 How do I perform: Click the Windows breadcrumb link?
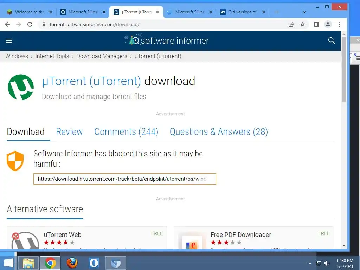(x=17, y=56)
